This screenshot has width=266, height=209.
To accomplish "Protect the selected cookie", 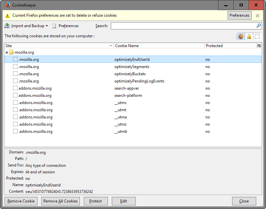I will coord(96,201).
